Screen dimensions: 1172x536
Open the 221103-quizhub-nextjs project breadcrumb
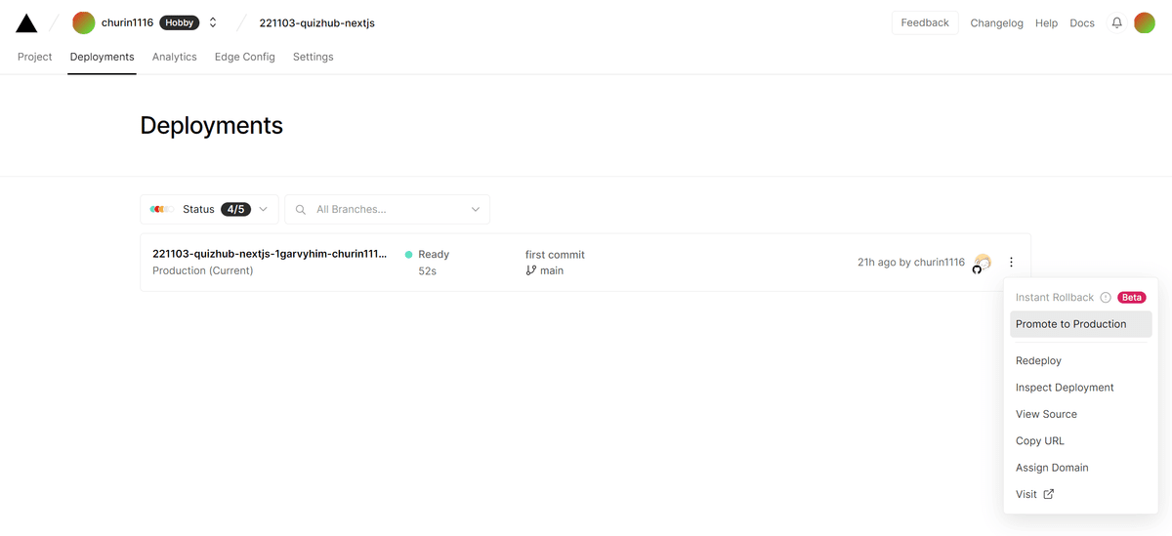click(316, 22)
